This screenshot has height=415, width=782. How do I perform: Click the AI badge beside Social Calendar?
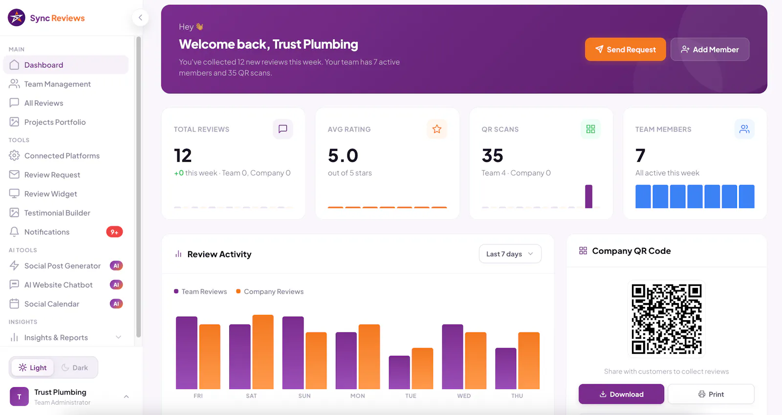coord(116,304)
